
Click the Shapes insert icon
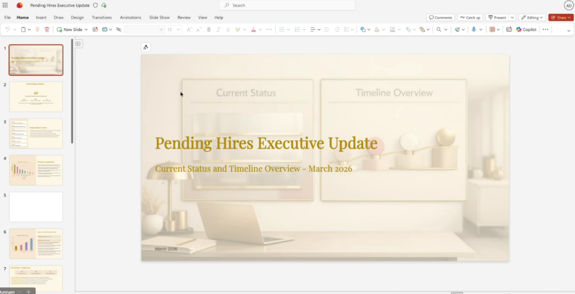(363, 29)
